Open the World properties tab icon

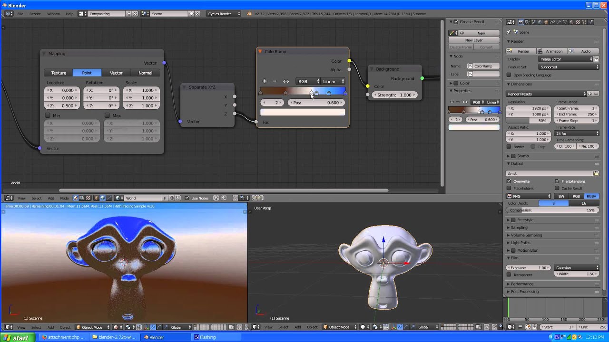pos(540,22)
